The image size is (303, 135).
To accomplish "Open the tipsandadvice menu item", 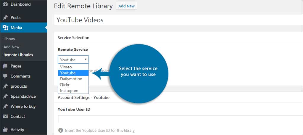I will pos(24,96).
